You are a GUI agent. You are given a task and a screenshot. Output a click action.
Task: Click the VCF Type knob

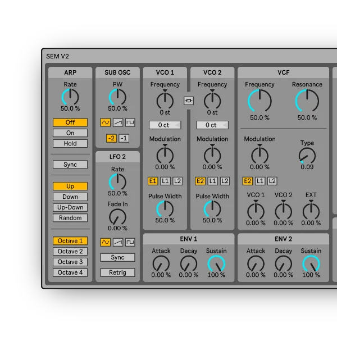[307, 156]
